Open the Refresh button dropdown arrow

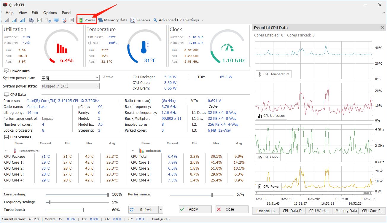click(161, 210)
